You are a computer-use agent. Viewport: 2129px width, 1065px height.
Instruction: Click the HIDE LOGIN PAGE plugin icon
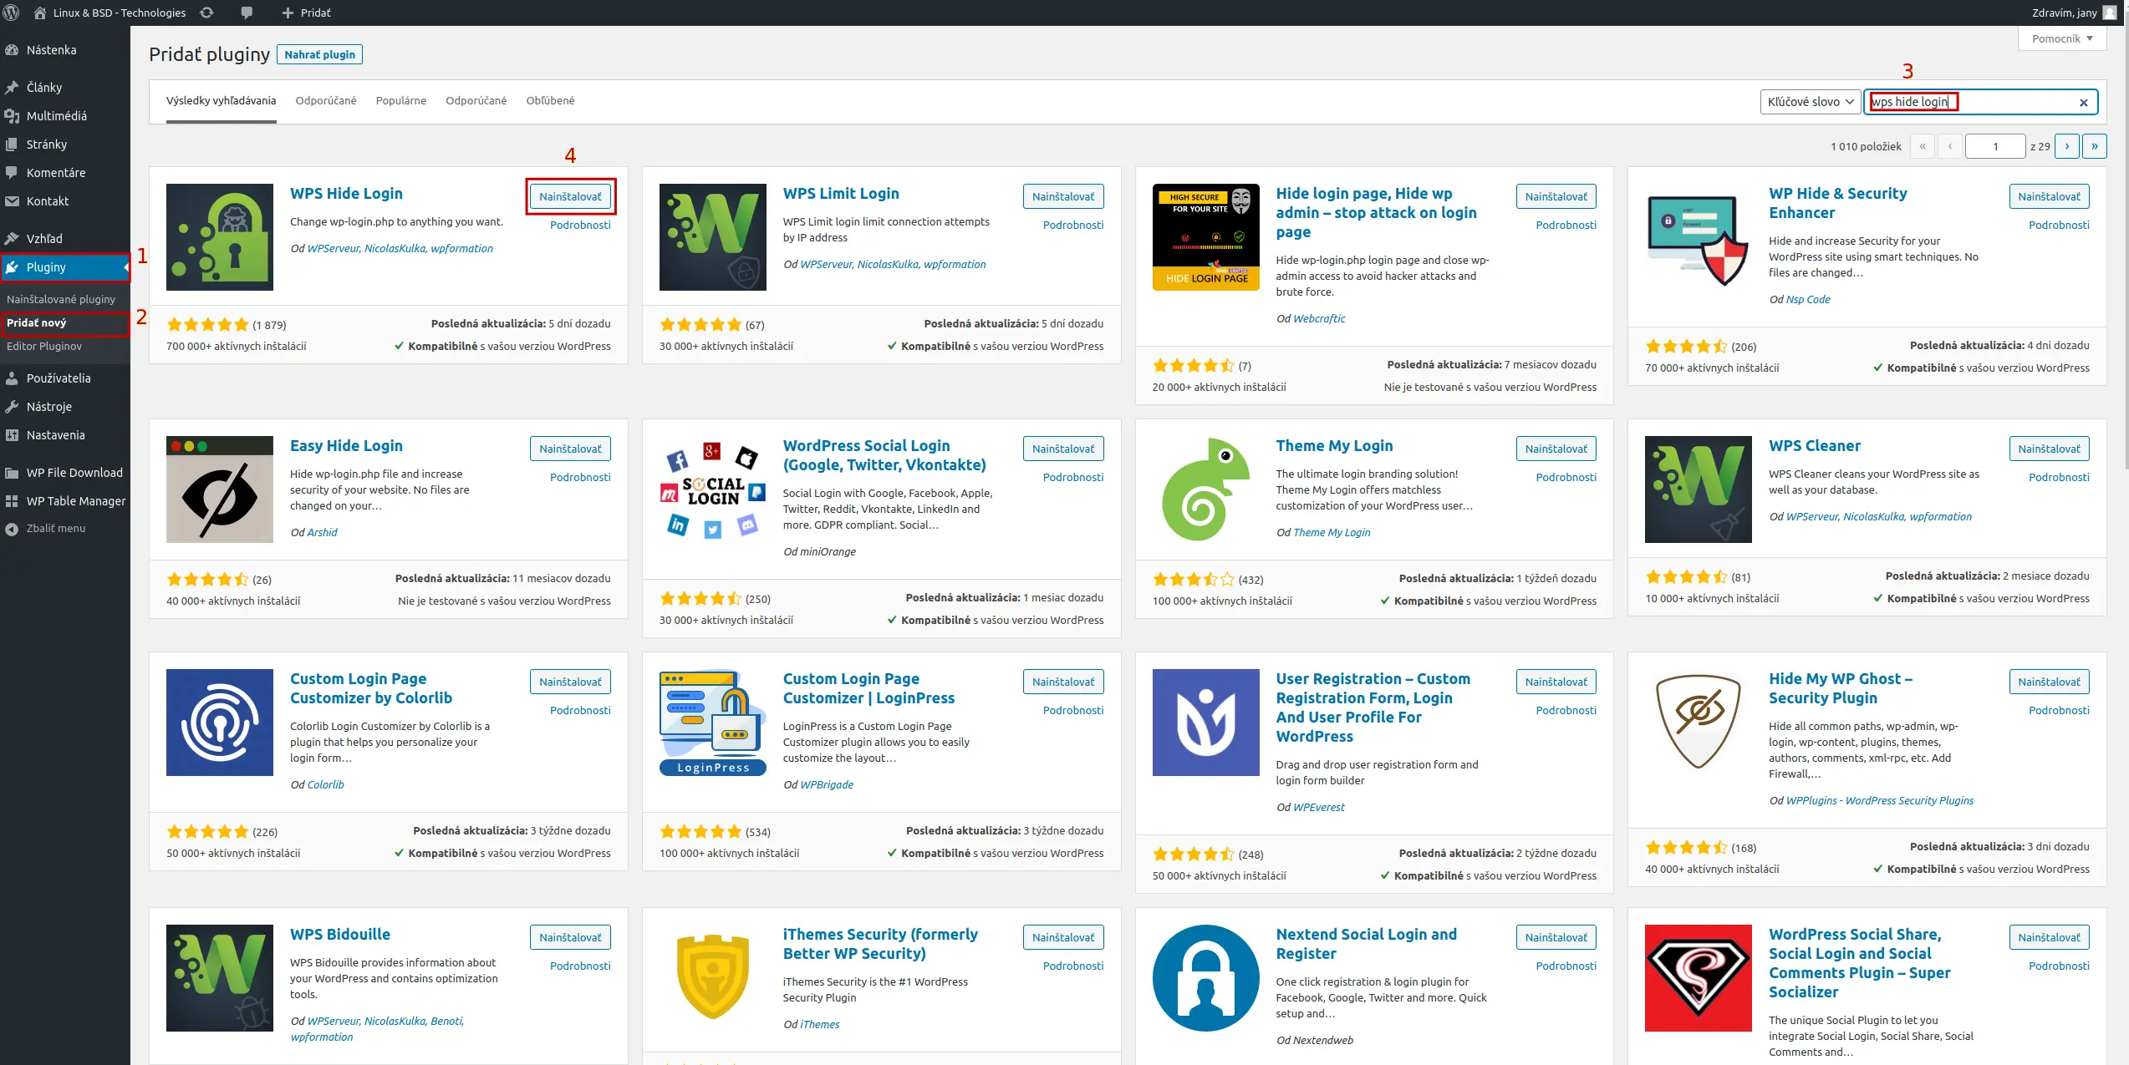click(1205, 237)
